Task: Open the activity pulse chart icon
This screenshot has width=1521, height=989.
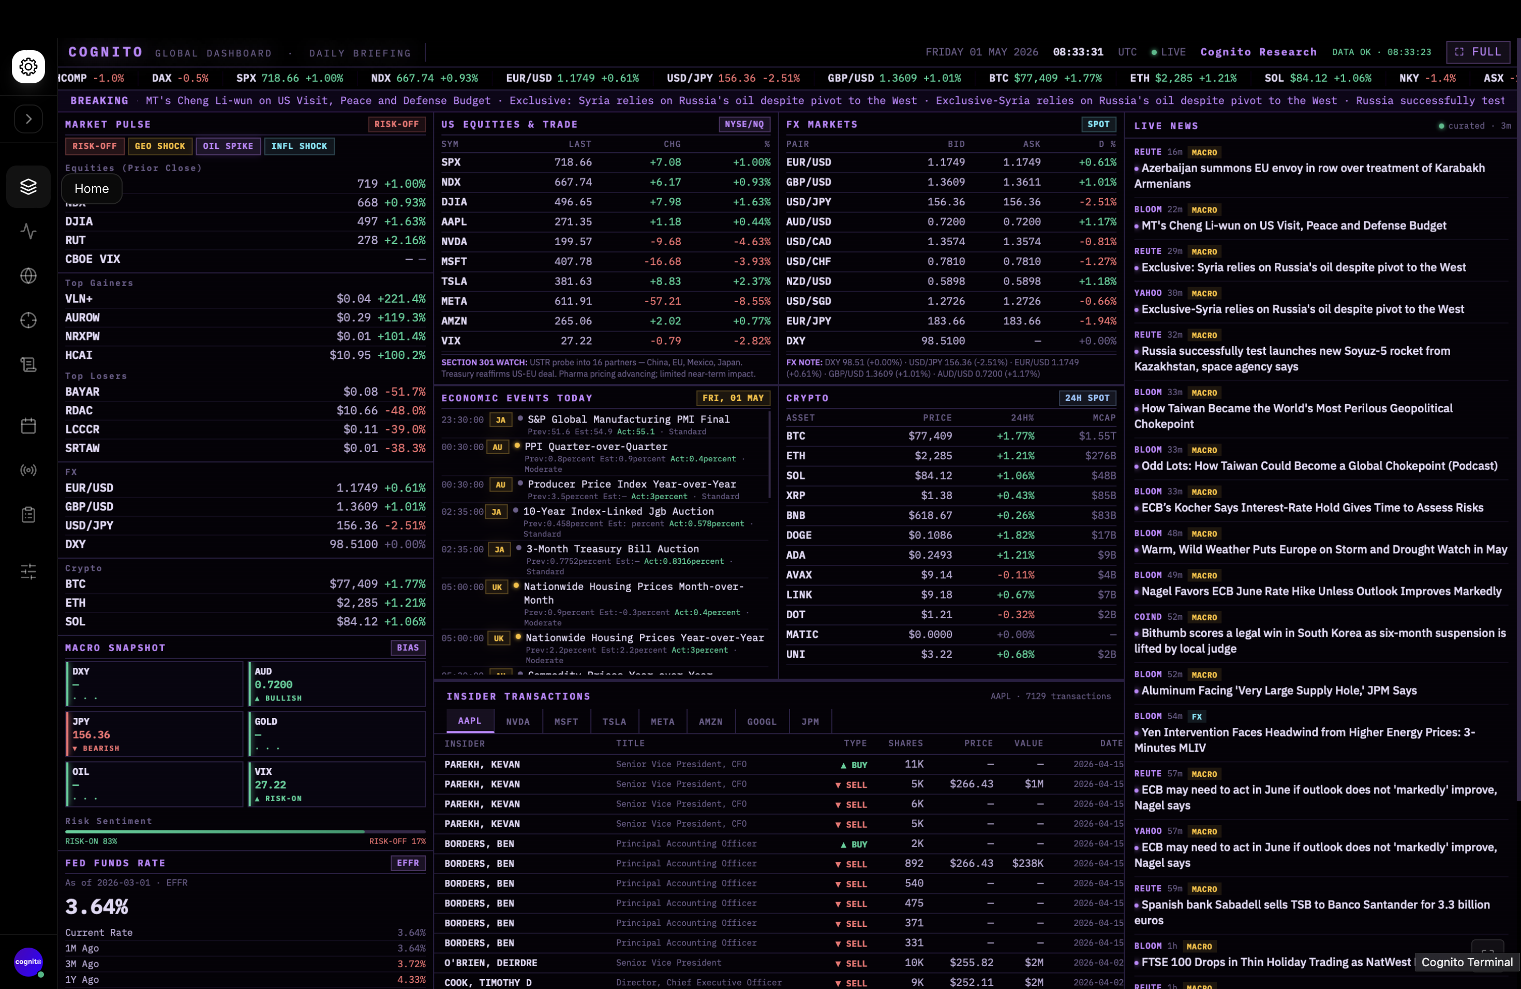Action: (28, 231)
